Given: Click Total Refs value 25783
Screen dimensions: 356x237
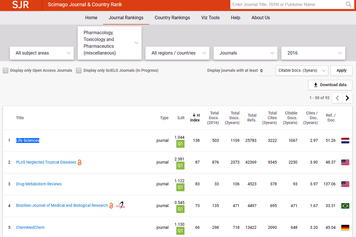Looking at the screenshot, I should (x=251, y=141).
